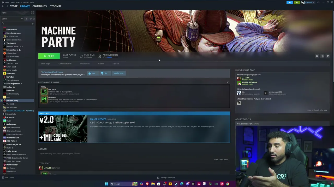Open advanced library filter options
334x187 pixels.
click(33, 24)
